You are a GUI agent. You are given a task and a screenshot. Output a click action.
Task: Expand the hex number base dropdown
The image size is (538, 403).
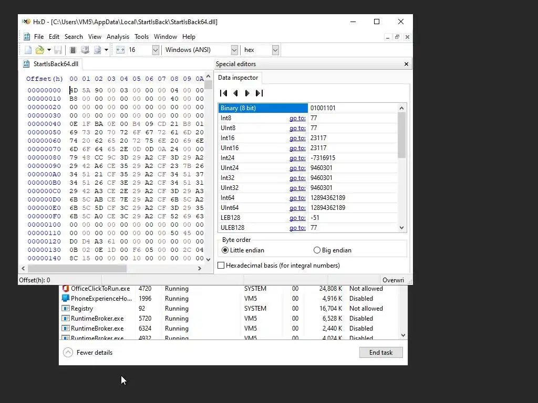[x=275, y=50]
